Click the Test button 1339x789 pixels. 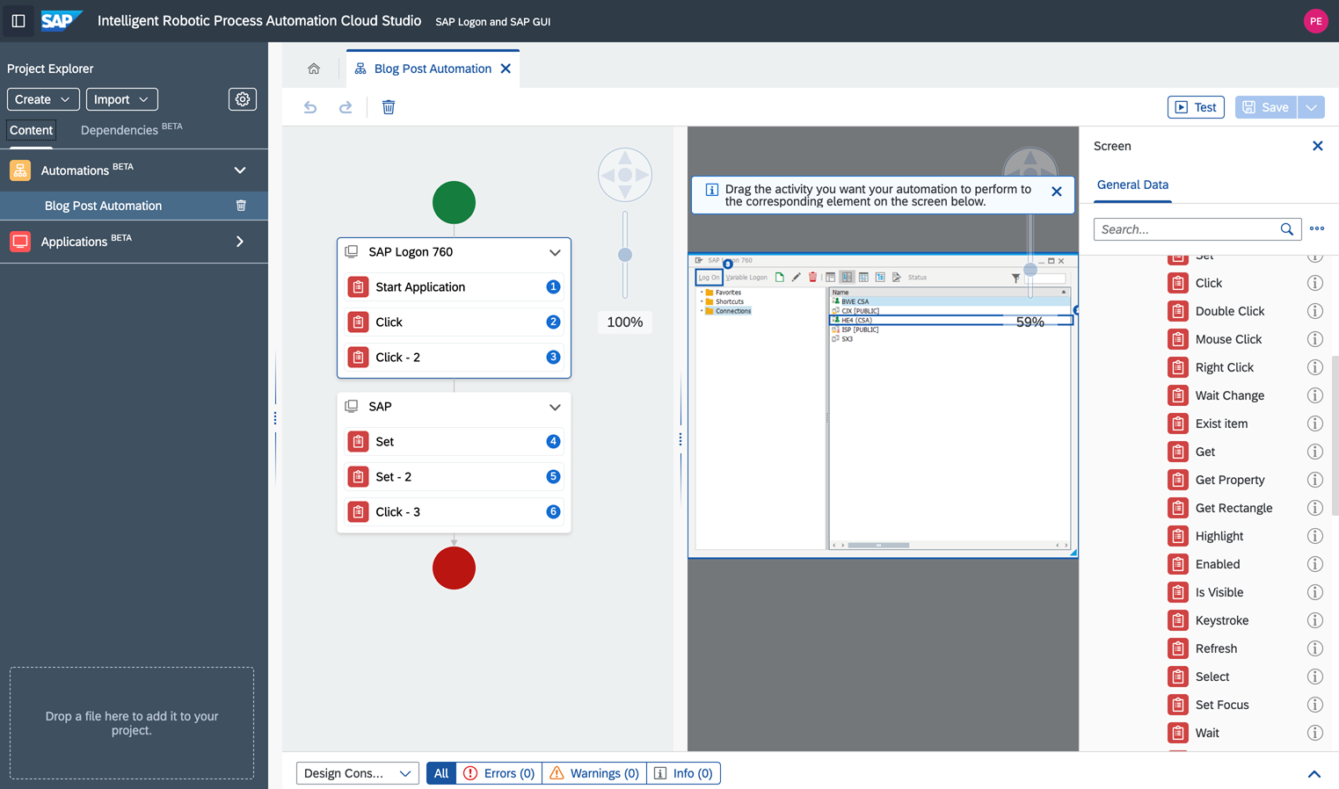point(1196,107)
